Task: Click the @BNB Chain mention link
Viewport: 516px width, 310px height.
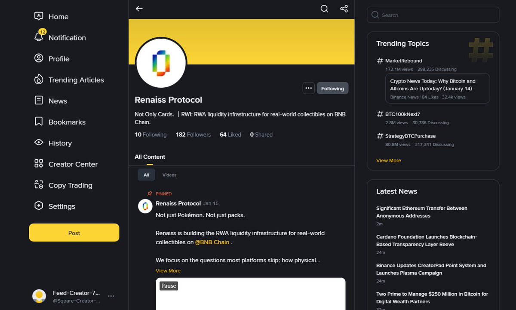Action: click(x=212, y=242)
